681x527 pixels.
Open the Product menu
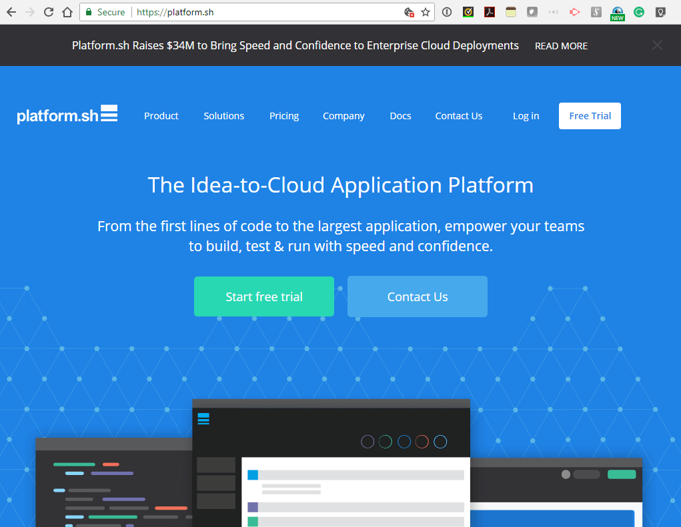coord(161,116)
